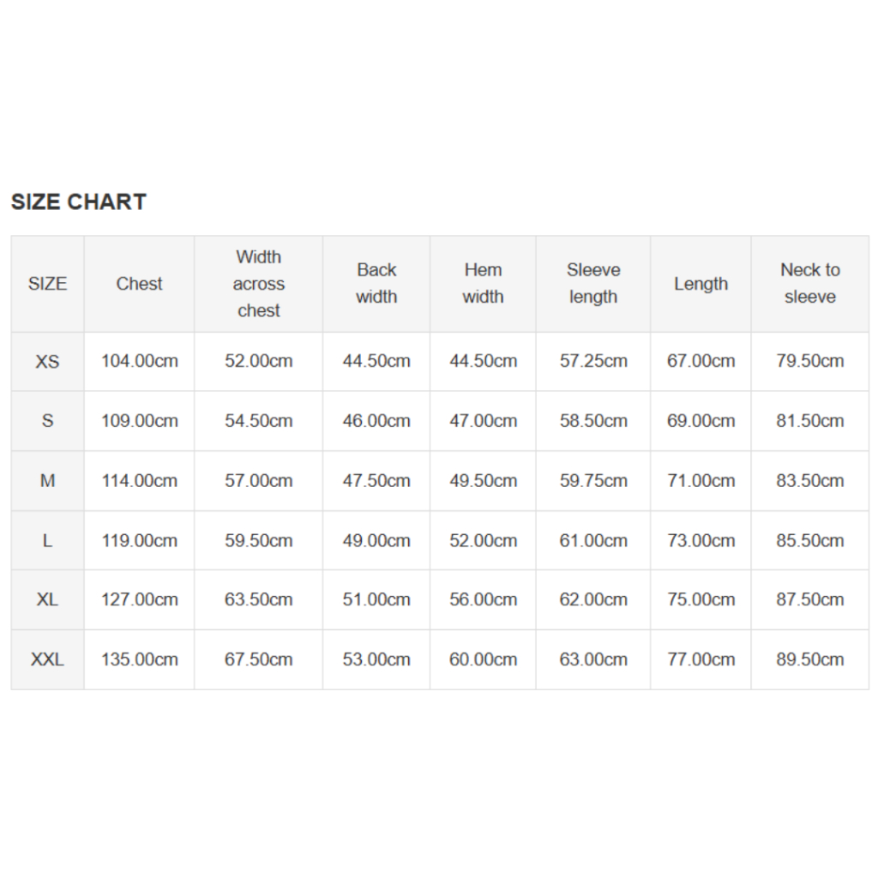The height and width of the screenshot is (878, 878).
Task: Select the Sleeve length column header
Action: [x=593, y=284]
